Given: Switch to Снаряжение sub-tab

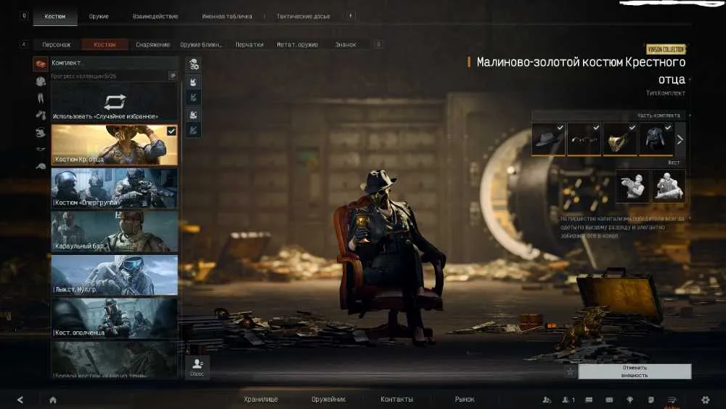Looking at the screenshot, I should tap(152, 44).
